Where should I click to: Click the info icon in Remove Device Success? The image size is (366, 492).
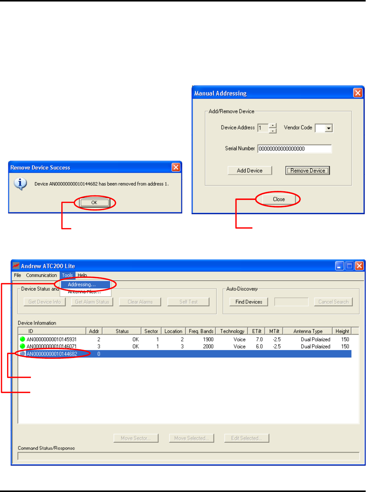click(20, 183)
